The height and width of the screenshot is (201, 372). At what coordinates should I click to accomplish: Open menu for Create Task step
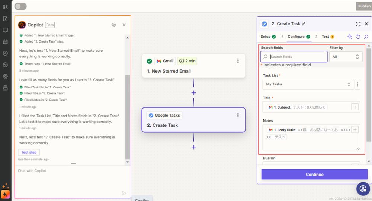click(x=238, y=115)
